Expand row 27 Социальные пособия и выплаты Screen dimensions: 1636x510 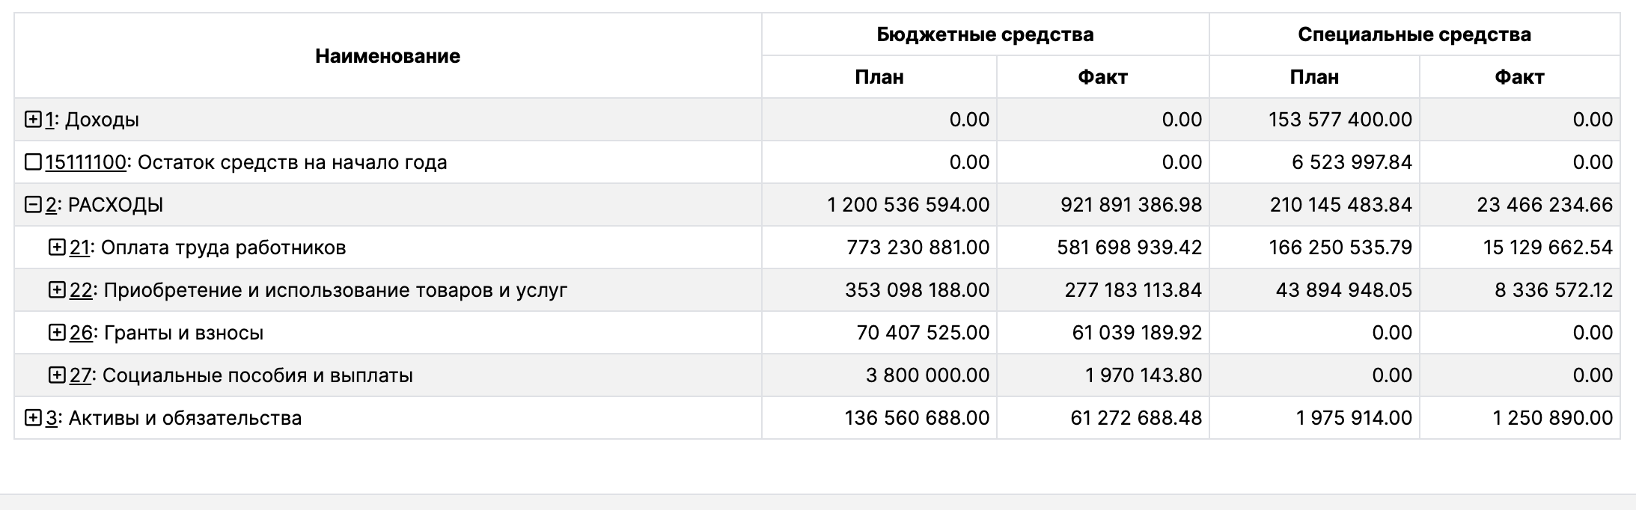57,375
